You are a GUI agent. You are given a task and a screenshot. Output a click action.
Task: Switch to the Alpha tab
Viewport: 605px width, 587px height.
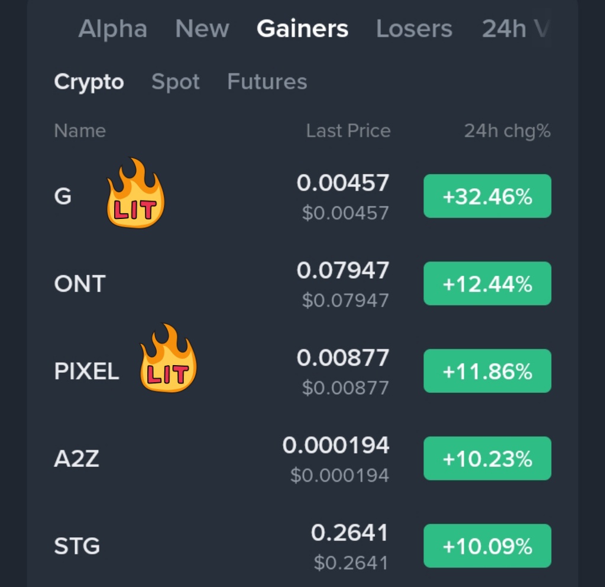tap(112, 29)
